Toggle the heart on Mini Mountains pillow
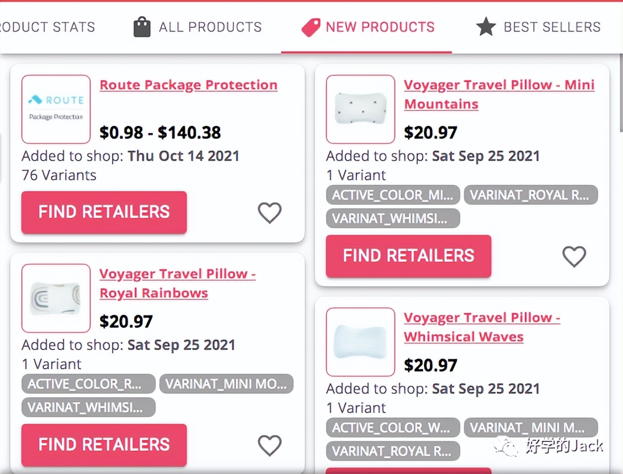623x474 pixels. [574, 257]
